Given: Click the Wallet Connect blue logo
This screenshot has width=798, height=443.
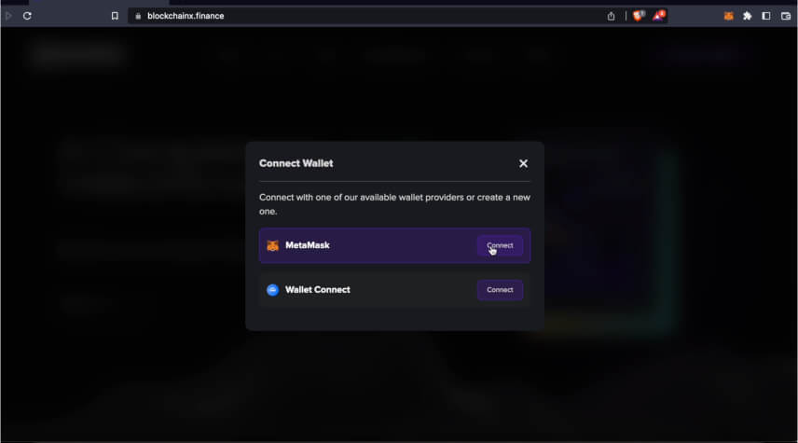Looking at the screenshot, I should [273, 290].
